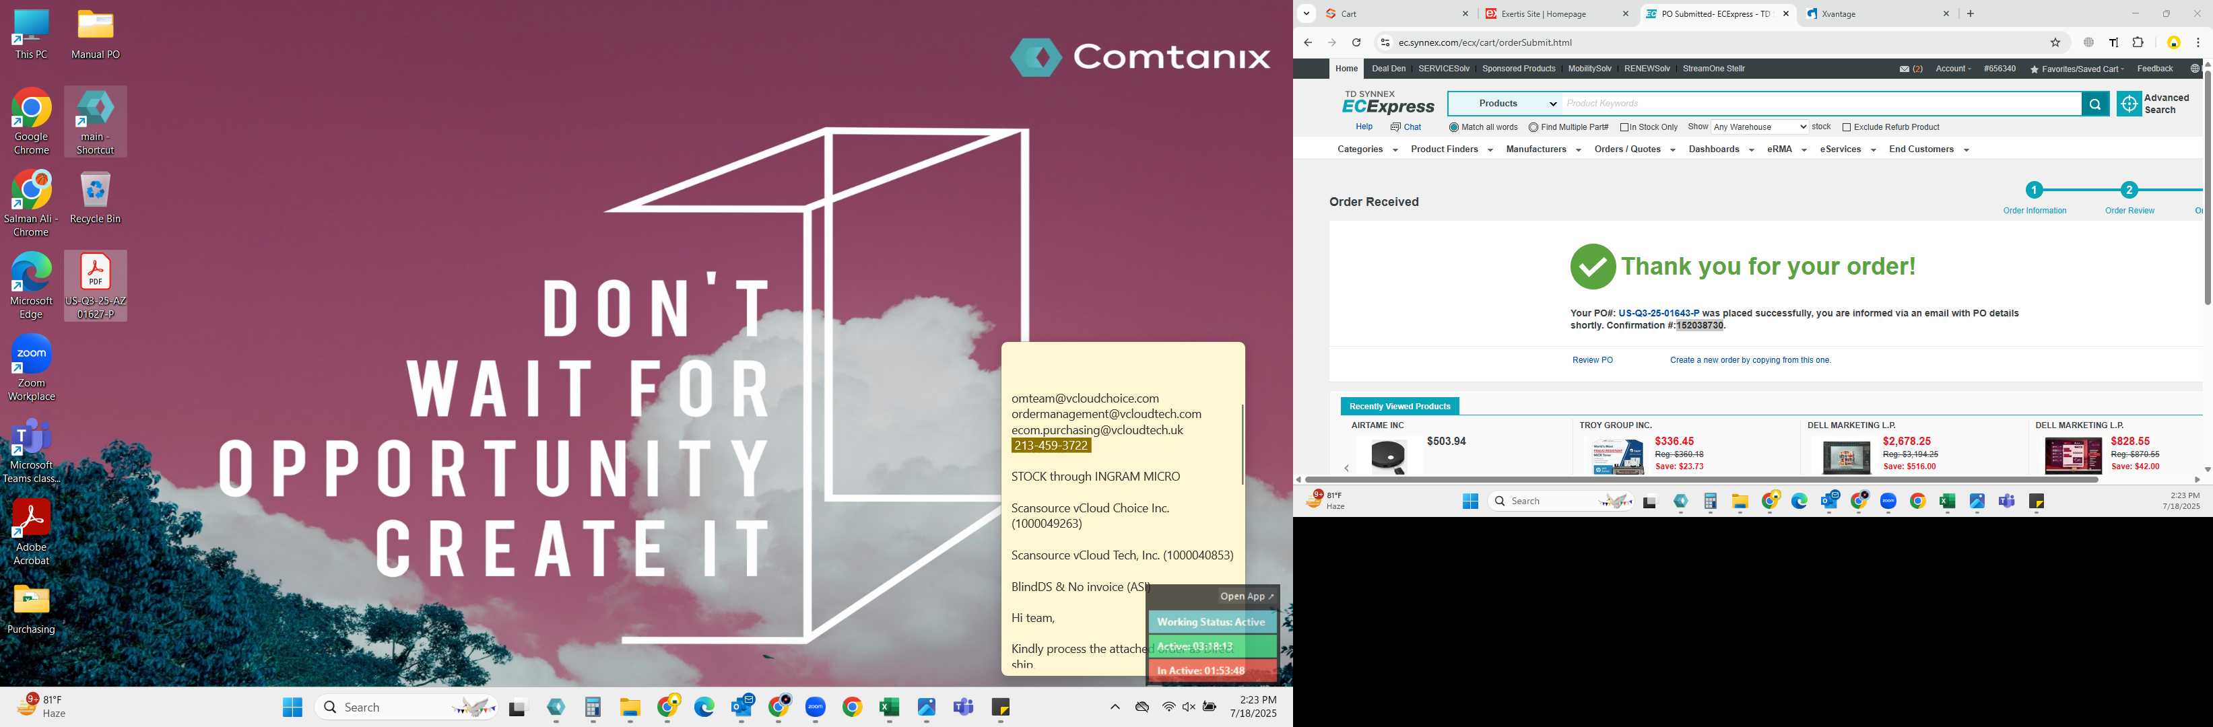Open the Any Warehouse dropdown

(1759, 127)
